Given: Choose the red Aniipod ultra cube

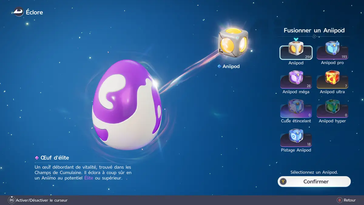Looking at the screenshot, I should point(332,80).
